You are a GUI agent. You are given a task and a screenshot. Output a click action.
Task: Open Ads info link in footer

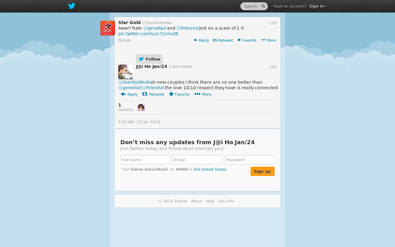[226, 201]
